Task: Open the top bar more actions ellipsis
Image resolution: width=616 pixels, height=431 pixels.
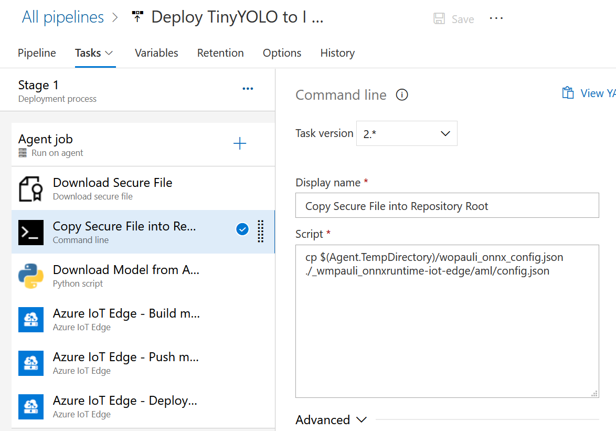Action: (x=496, y=18)
